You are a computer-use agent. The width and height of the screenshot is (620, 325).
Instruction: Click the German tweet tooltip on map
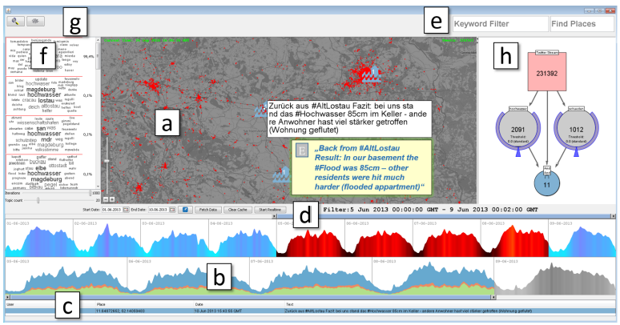point(349,118)
